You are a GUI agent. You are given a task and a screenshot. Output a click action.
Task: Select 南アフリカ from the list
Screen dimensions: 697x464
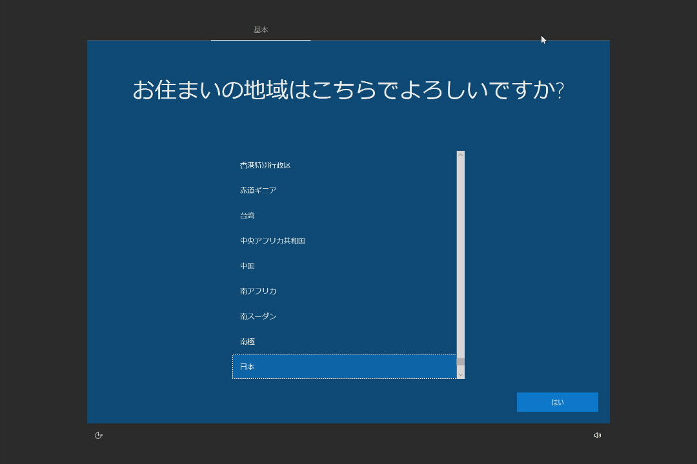pyautogui.click(x=345, y=291)
